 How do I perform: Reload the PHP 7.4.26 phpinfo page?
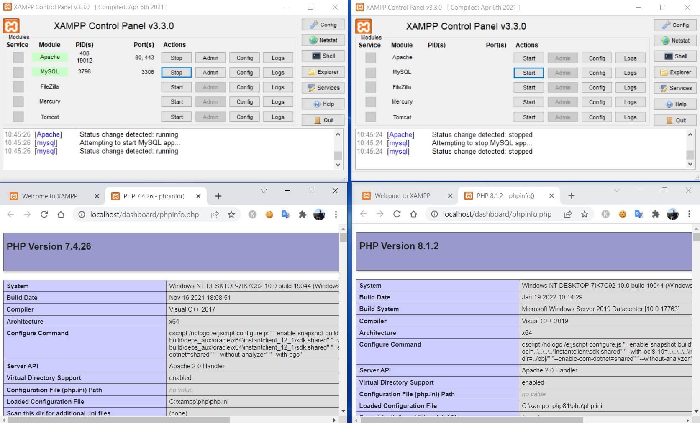[44, 214]
